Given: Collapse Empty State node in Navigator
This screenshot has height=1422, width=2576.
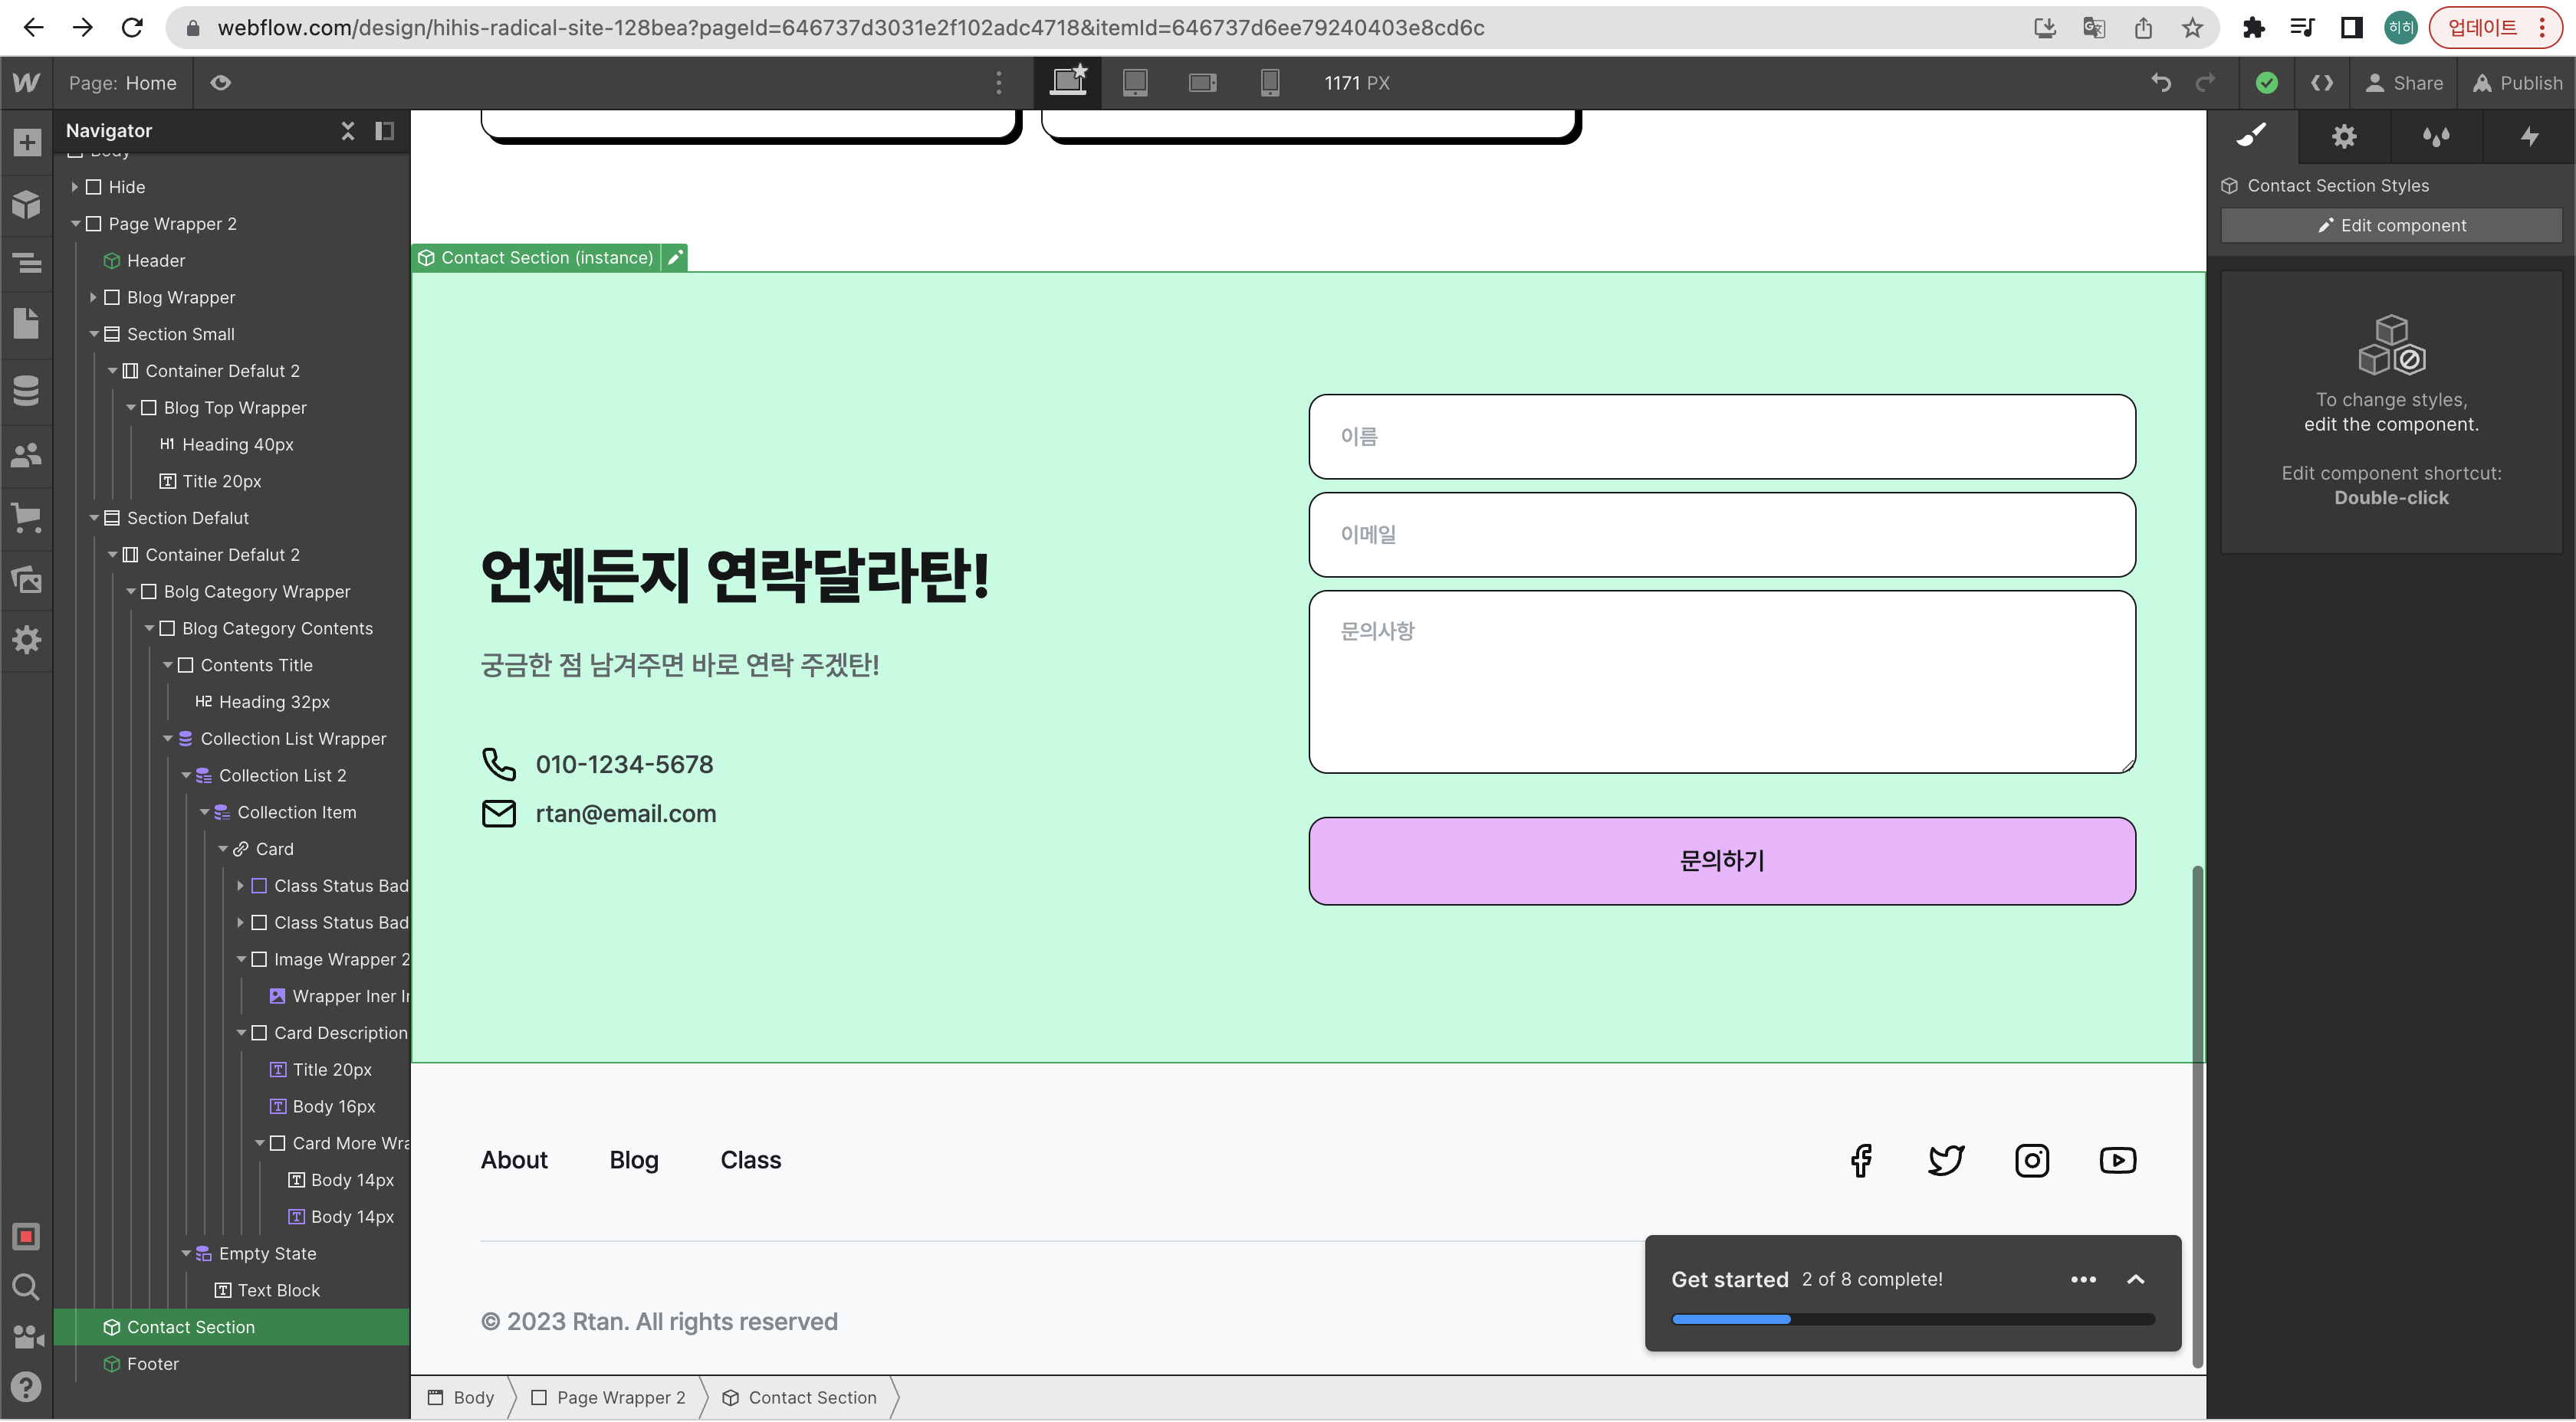Looking at the screenshot, I should pyautogui.click(x=186, y=1253).
